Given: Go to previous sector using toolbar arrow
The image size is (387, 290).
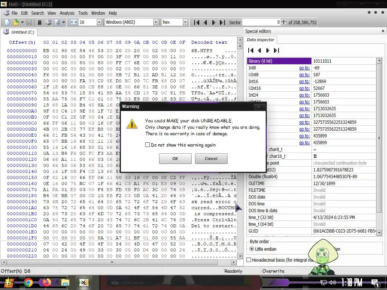Looking at the screenshot, I should pos(205,22).
